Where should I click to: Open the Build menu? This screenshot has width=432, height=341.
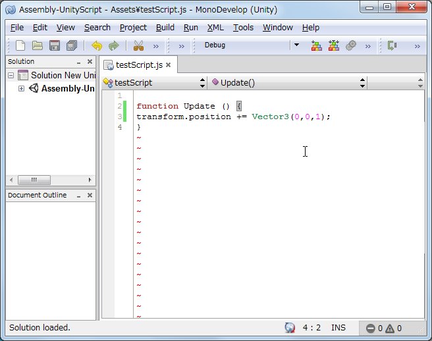click(x=165, y=28)
